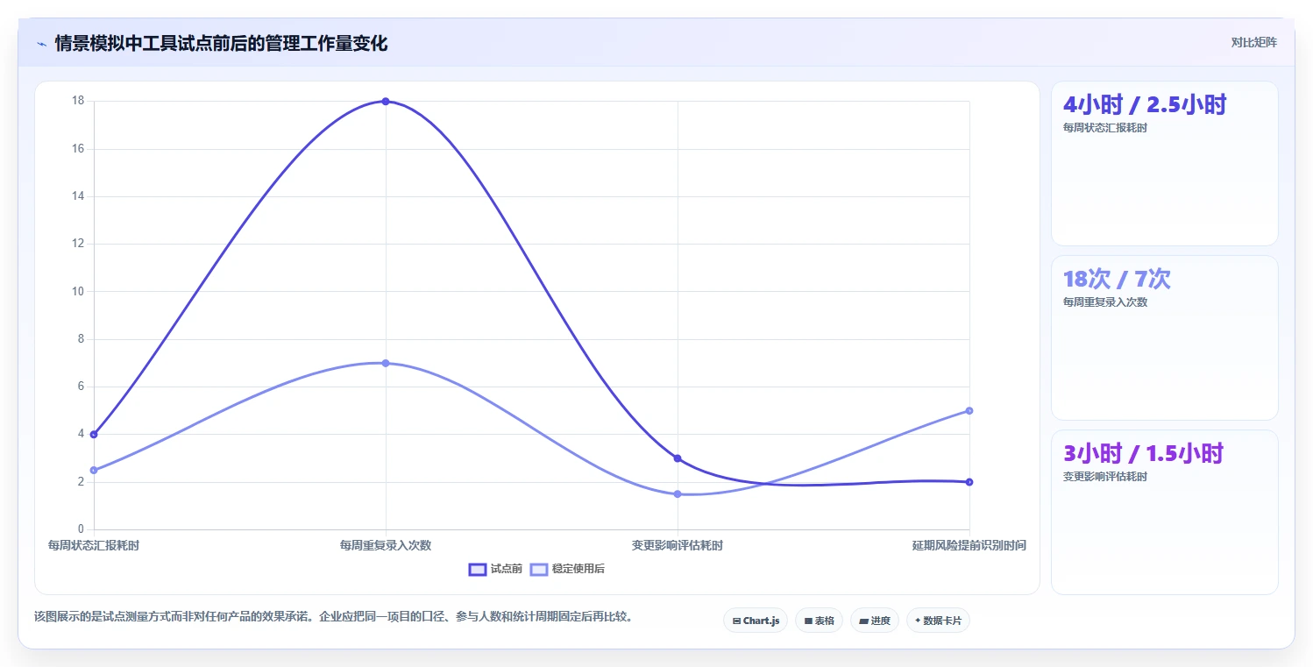Toggle the 试点前 legend series
This screenshot has width=1313, height=667.
point(495,569)
